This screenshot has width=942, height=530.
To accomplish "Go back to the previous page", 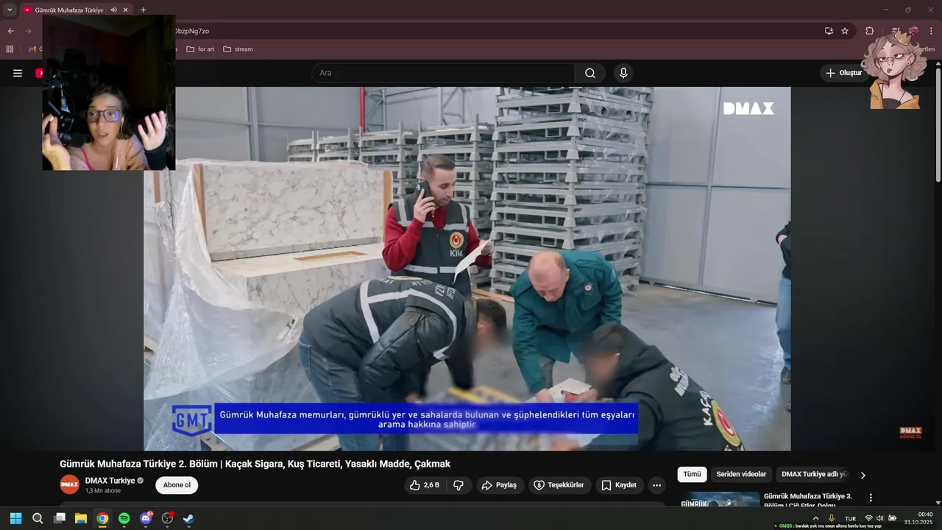I will coord(10,31).
